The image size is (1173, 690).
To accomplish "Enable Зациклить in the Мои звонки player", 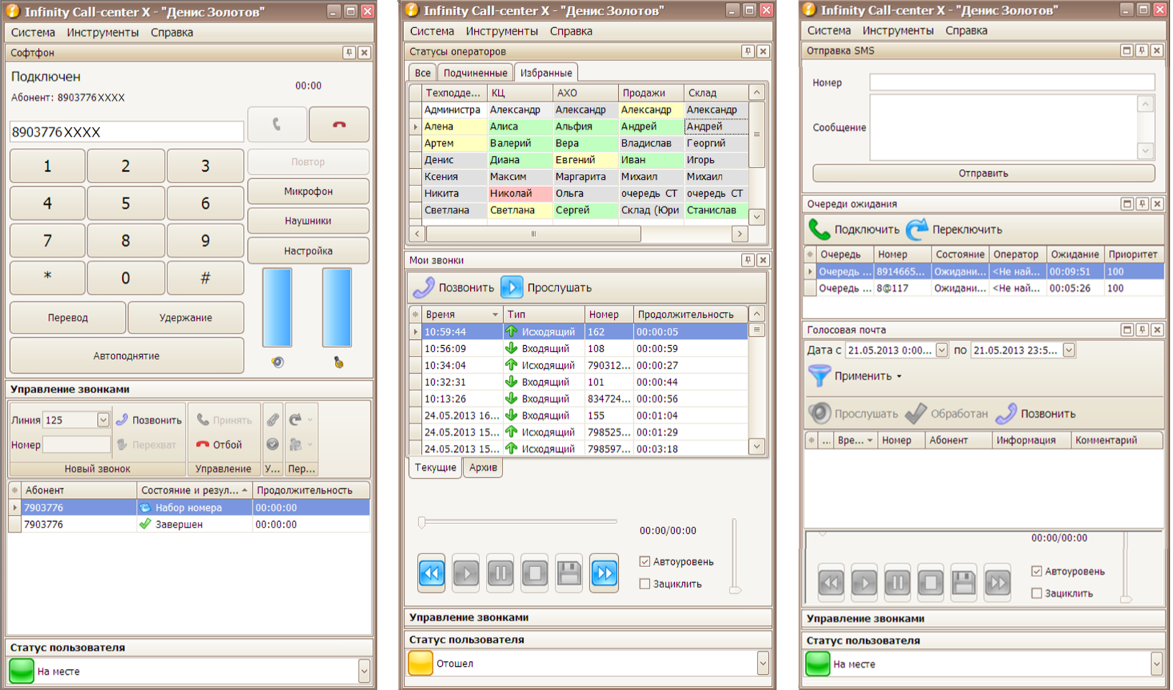I will coord(645,584).
